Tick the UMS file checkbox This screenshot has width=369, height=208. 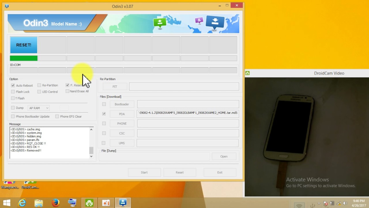103,143
